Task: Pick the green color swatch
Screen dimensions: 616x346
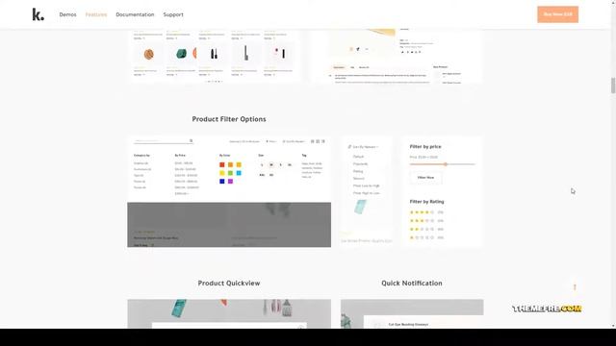Action: click(230, 173)
